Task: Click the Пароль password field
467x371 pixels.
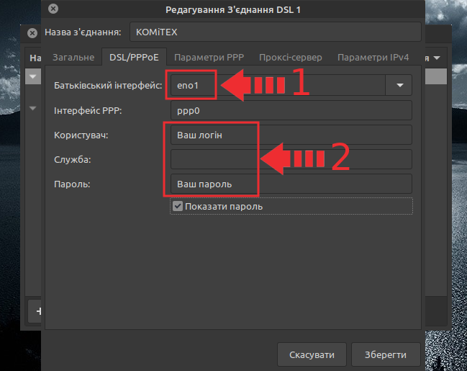Action: click(291, 184)
